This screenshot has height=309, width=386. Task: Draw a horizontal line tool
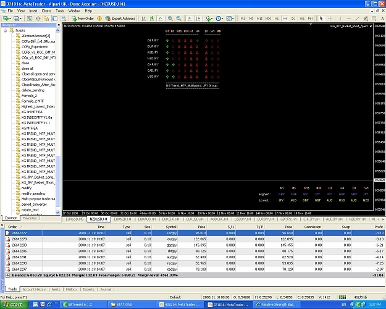(x=348, y=19)
